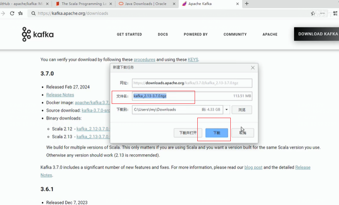Image resolution: width=339 pixels, height=205 pixels.
Task: Click the search magnifier in address bar
Action: click(33, 13)
